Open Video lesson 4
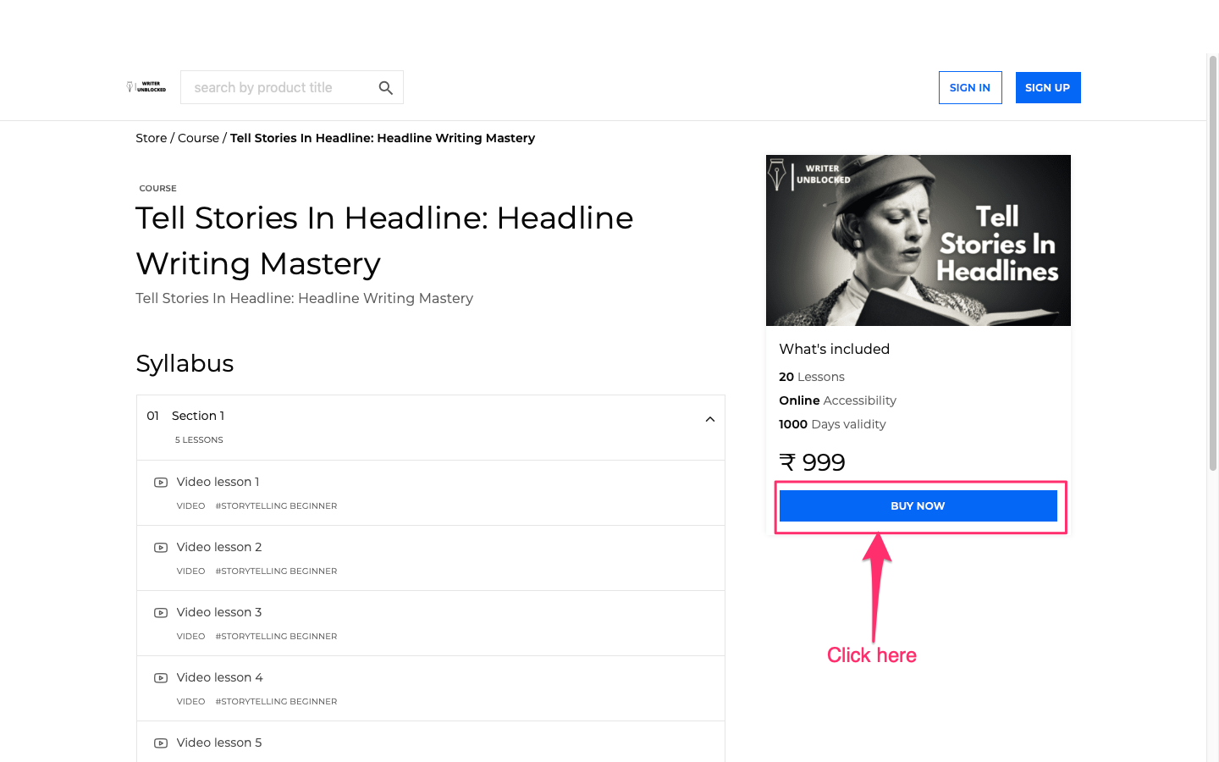Viewport: 1219px width, 762px height. (x=219, y=677)
